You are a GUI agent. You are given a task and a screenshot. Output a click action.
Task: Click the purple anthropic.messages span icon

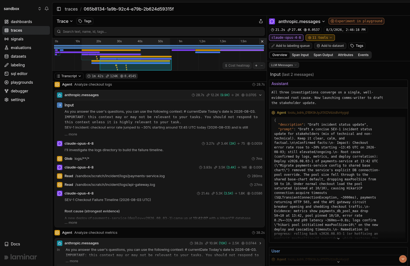[x=272, y=21]
